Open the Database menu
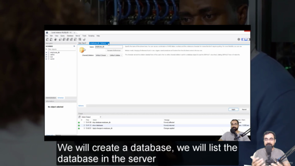 click(x=70, y=36)
